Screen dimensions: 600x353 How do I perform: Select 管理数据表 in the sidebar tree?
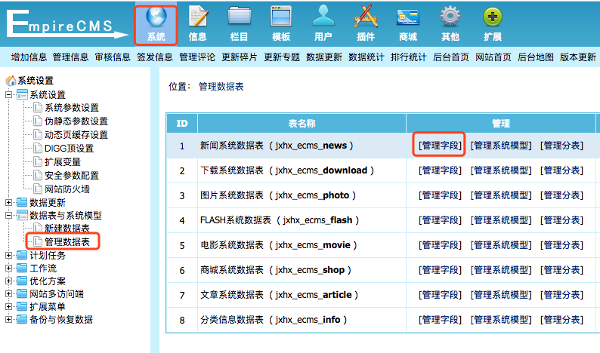pos(67,242)
